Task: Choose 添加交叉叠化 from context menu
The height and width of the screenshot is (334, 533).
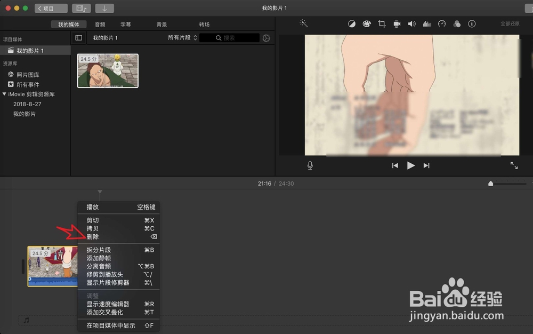Action: [x=118, y=312]
